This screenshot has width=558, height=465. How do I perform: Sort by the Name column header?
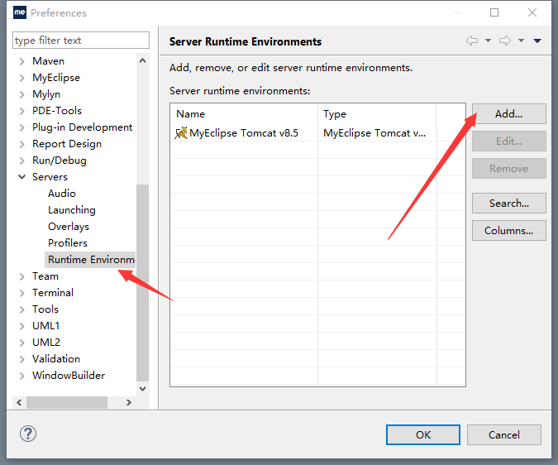244,114
